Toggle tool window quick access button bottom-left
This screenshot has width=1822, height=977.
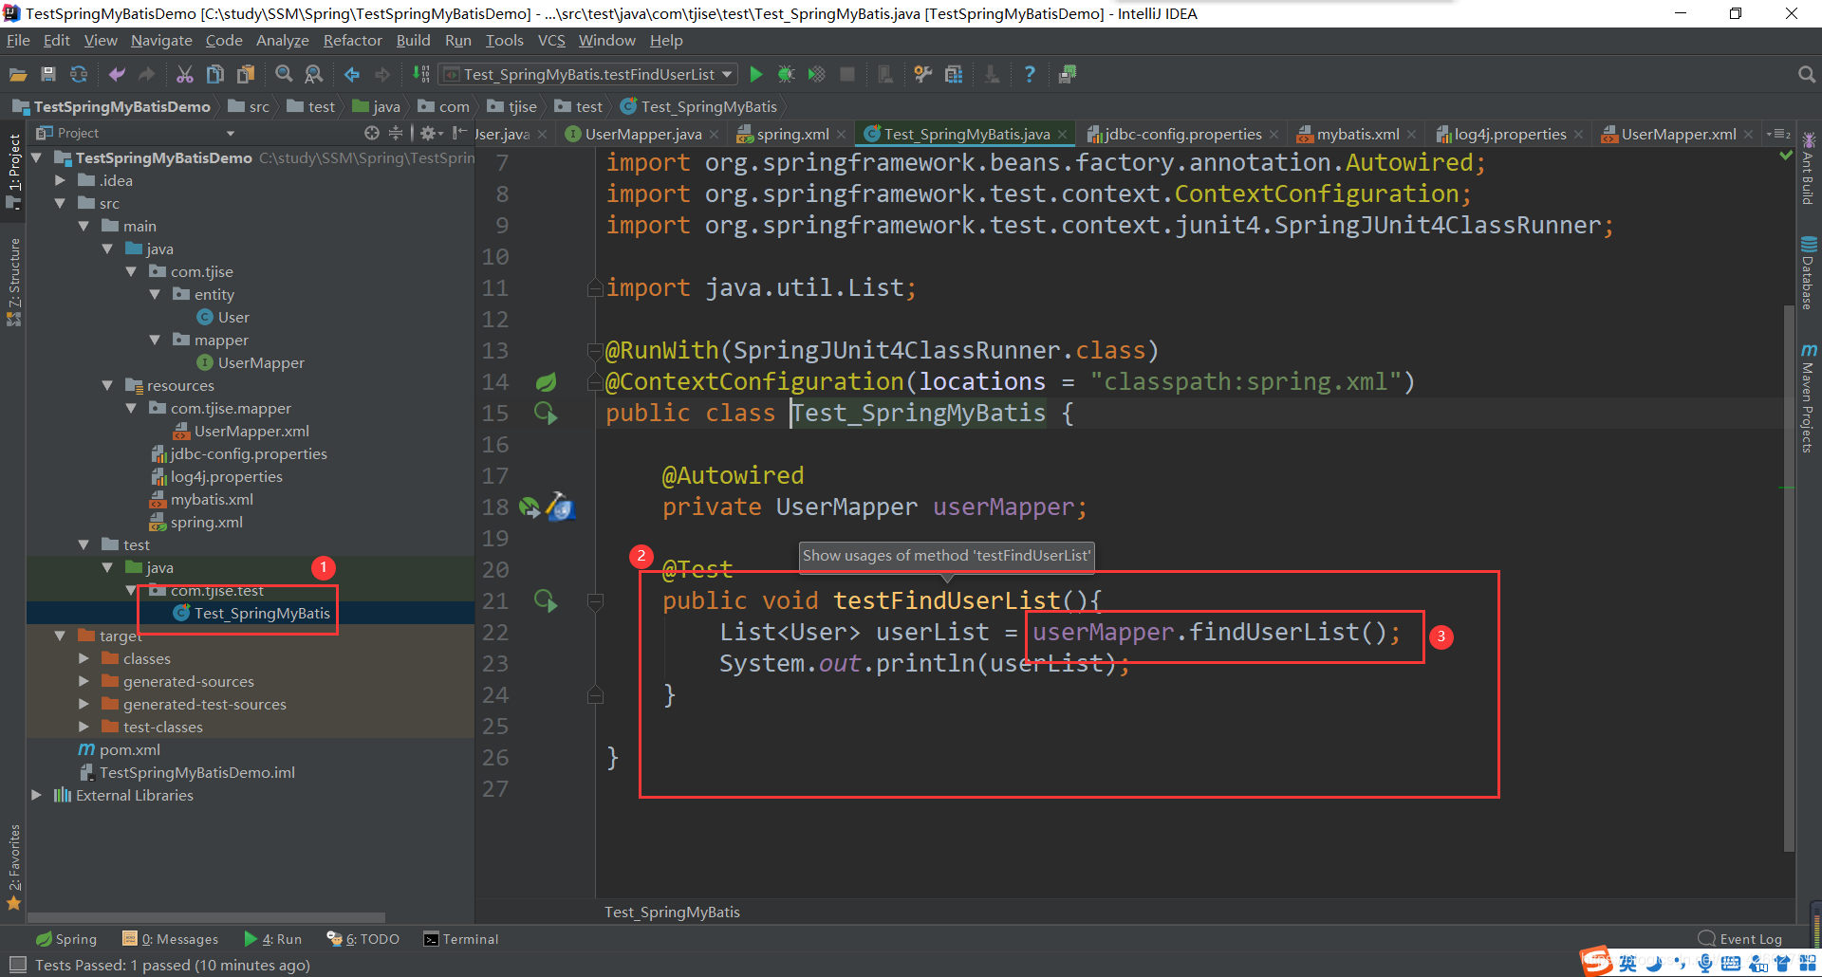[16, 965]
